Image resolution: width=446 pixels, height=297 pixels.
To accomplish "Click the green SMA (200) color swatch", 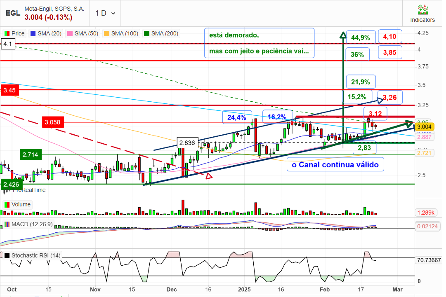I will click(x=146, y=33).
